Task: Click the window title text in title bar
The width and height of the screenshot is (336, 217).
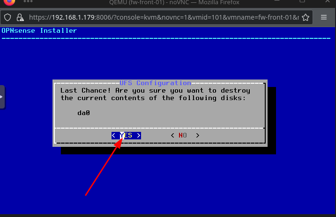Action: 174,2
